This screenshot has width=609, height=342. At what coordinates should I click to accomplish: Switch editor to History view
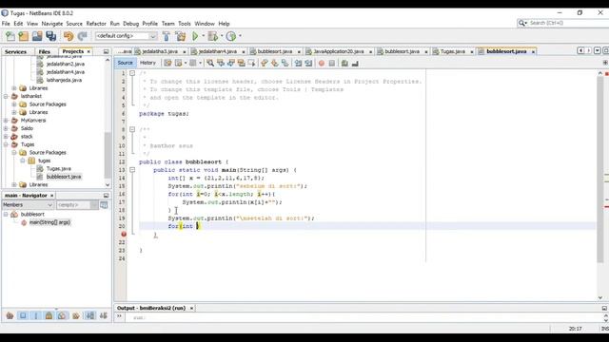147,63
